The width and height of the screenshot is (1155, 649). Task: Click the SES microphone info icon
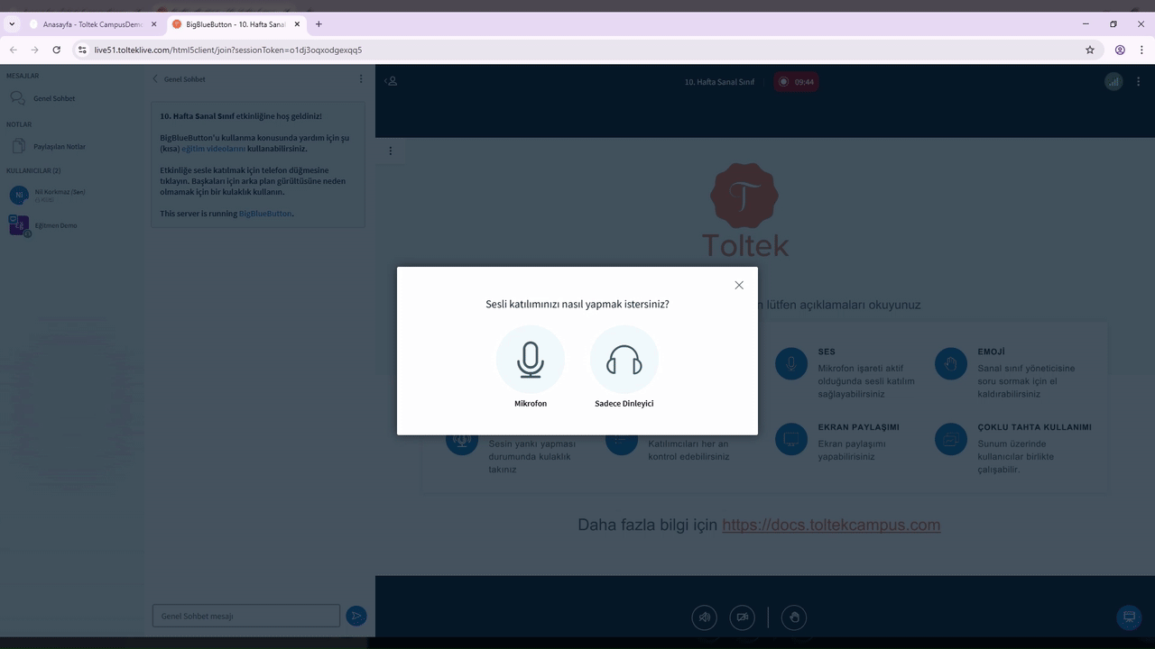(x=791, y=363)
